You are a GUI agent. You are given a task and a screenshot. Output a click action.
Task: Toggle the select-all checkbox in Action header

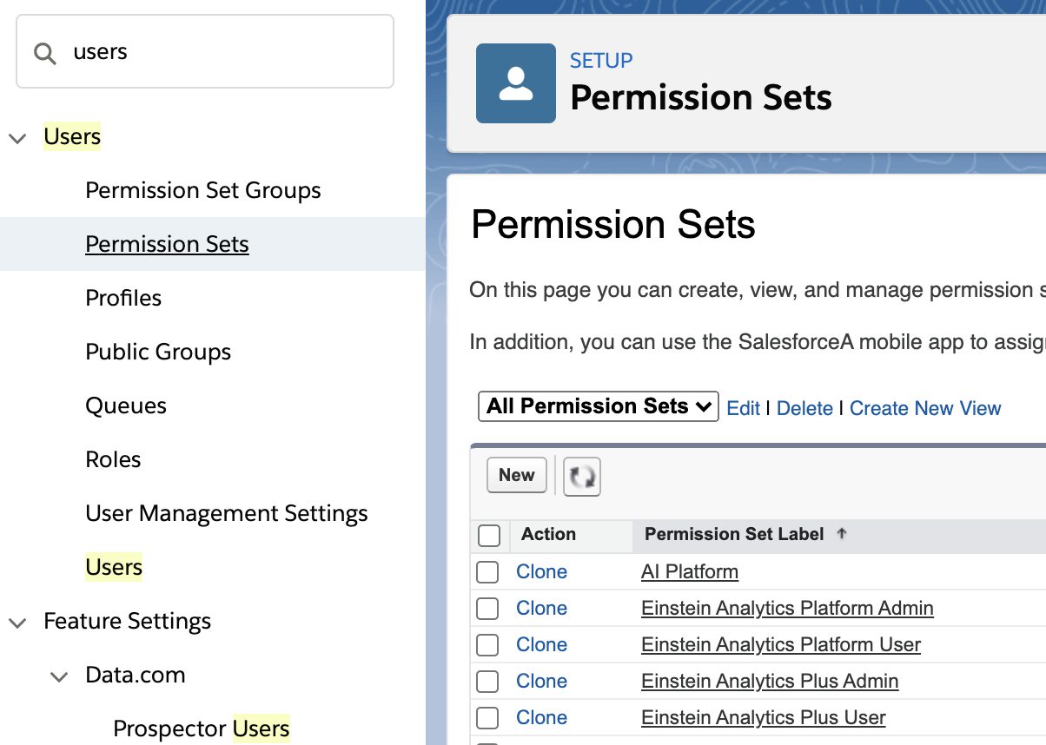click(489, 536)
